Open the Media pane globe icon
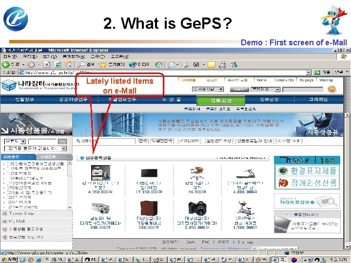 click(133, 65)
